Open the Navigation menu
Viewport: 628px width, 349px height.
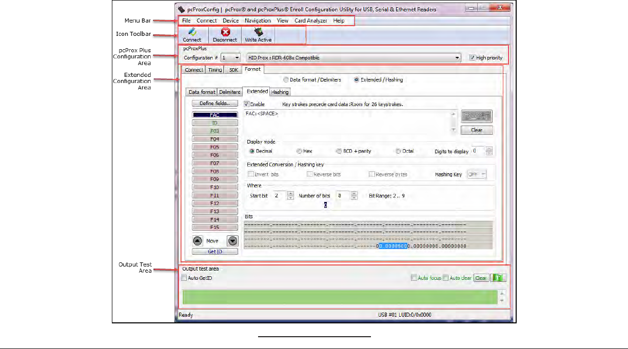coord(258,20)
